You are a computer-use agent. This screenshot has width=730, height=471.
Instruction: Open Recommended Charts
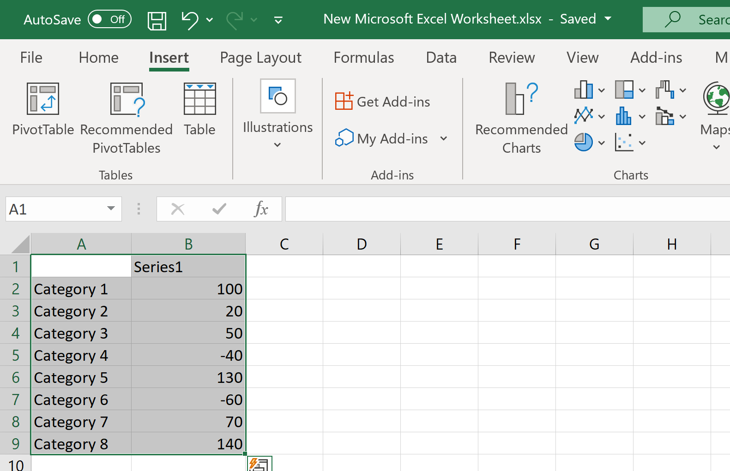pos(521,99)
